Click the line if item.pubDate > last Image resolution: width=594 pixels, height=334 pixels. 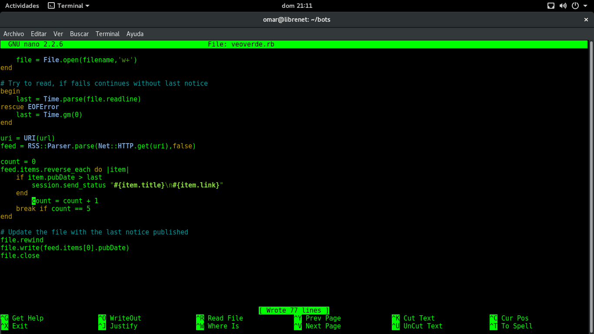point(59,177)
